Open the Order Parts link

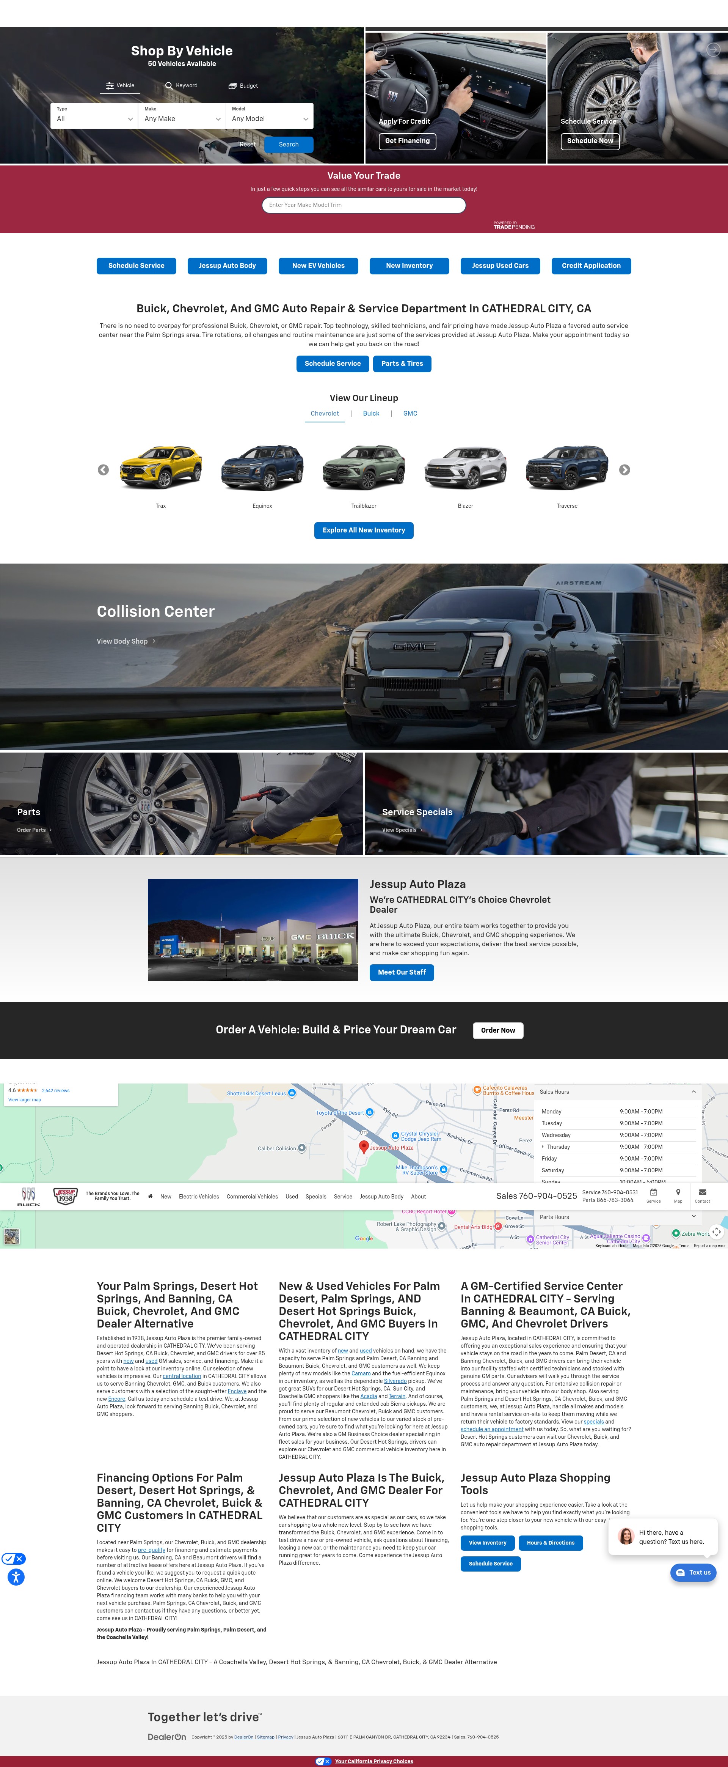point(34,830)
